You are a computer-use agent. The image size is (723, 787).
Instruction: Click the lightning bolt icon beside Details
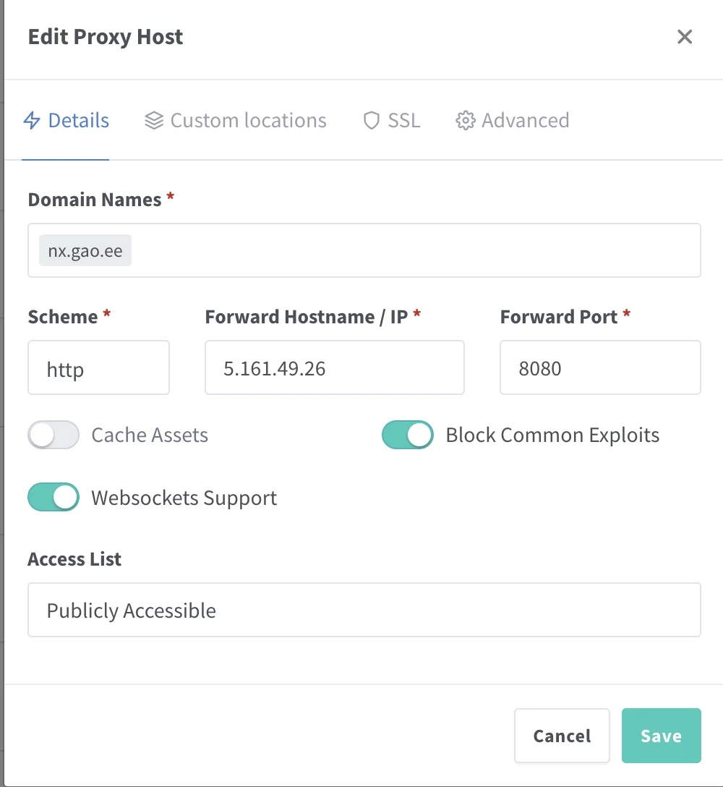32,120
